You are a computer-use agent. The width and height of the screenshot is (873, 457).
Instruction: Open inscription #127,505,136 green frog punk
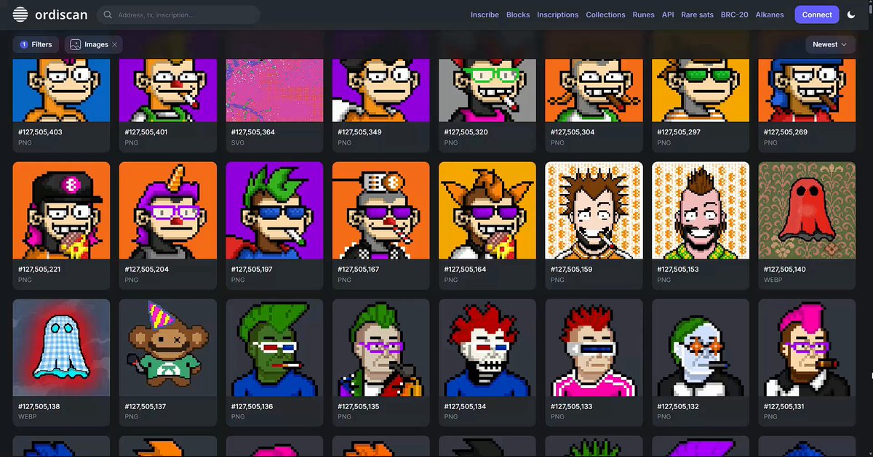[274, 347]
